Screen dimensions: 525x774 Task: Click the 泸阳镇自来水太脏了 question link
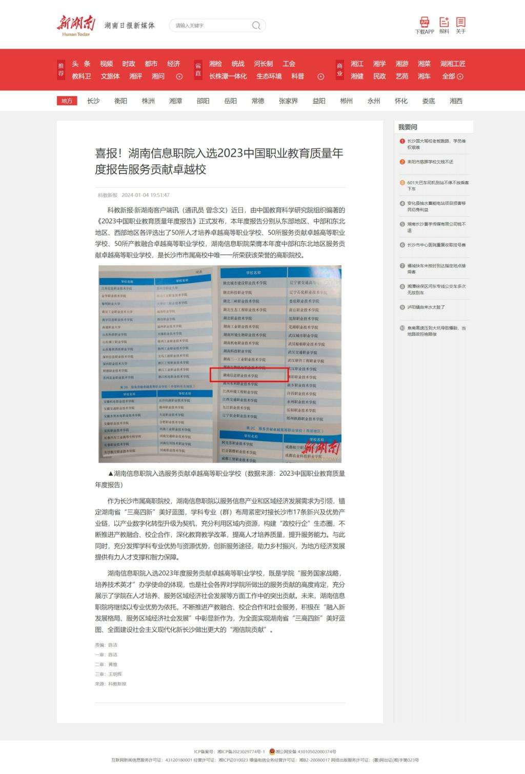[426, 307]
